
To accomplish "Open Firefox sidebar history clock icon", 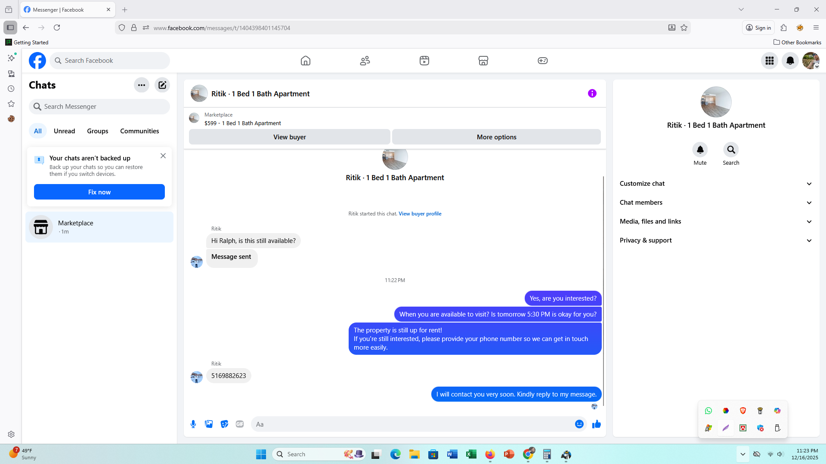I will [x=11, y=89].
